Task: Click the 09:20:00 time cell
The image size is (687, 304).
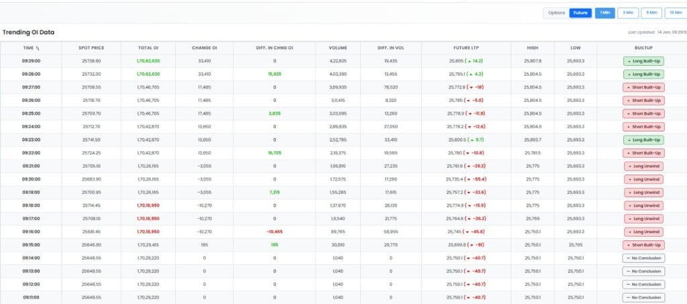Action: pyautogui.click(x=32, y=179)
